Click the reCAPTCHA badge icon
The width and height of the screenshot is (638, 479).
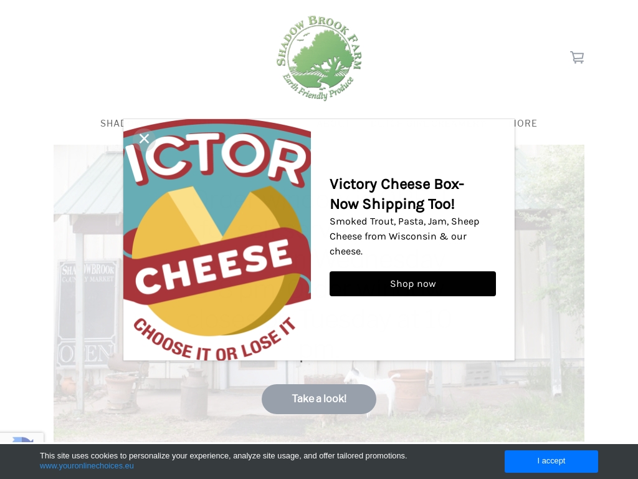(x=22, y=440)
